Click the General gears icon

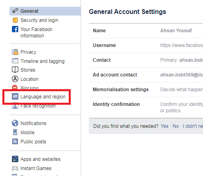pos(15,11)
